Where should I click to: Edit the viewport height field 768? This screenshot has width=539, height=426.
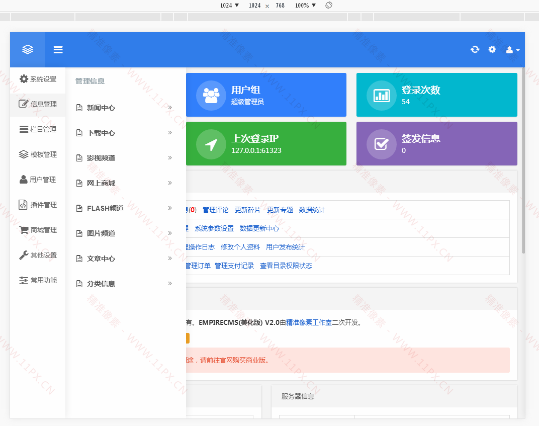coord(280,5)
